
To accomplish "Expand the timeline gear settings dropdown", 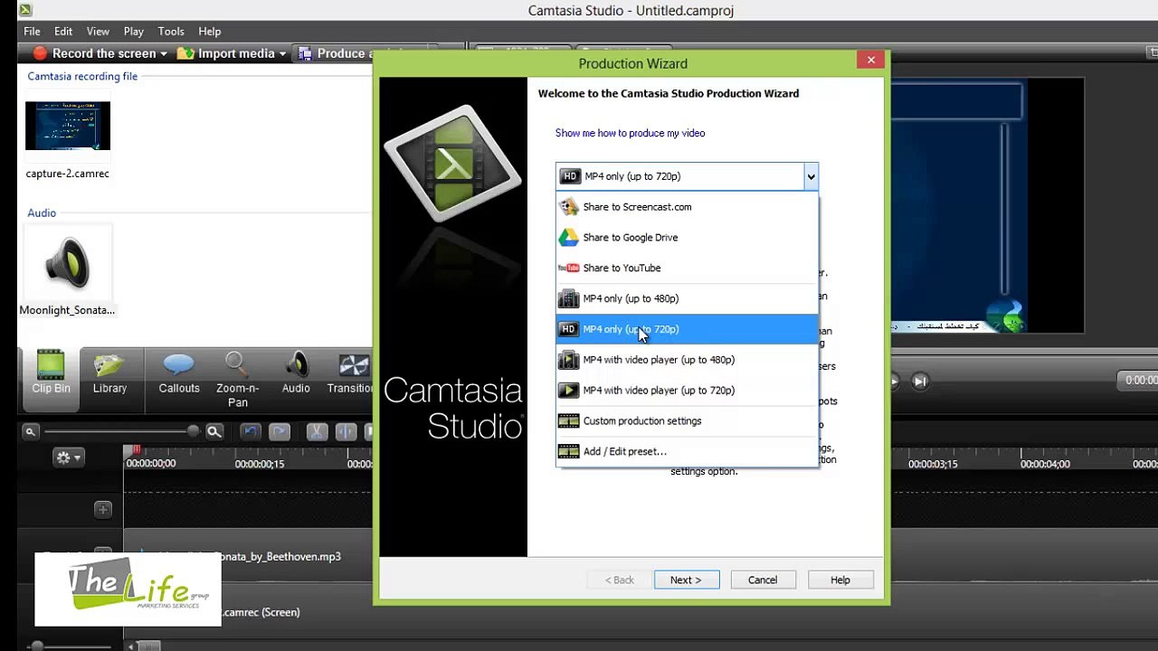I will pyautogui.click(x=68, y=458).
